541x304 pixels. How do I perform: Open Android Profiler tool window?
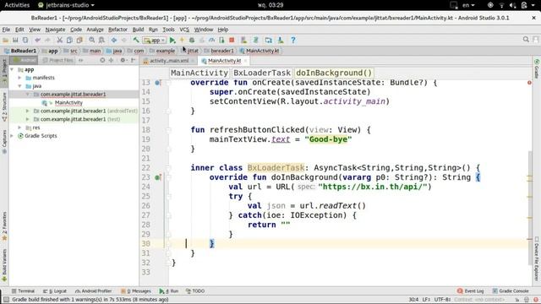[93, 291]
